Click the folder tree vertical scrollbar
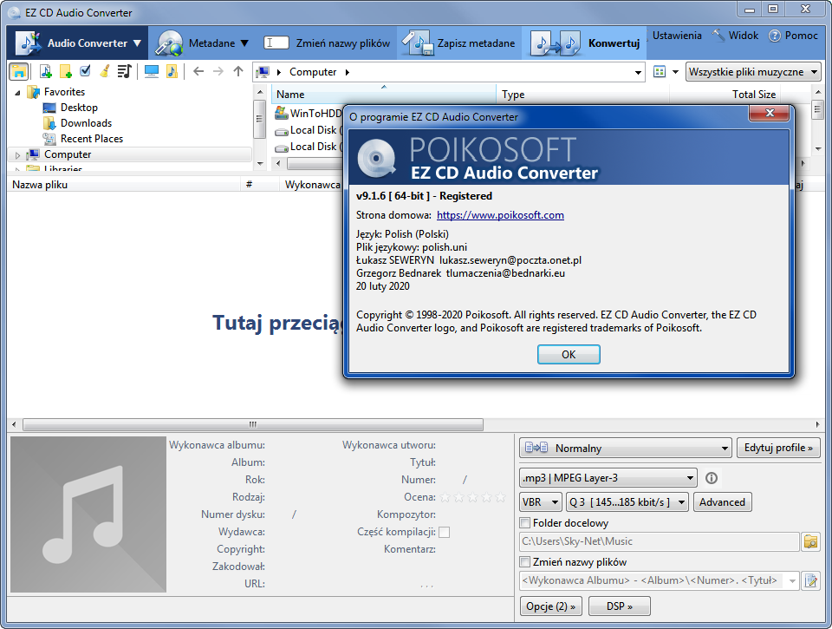The image size is (832, 629). [259, 119]
